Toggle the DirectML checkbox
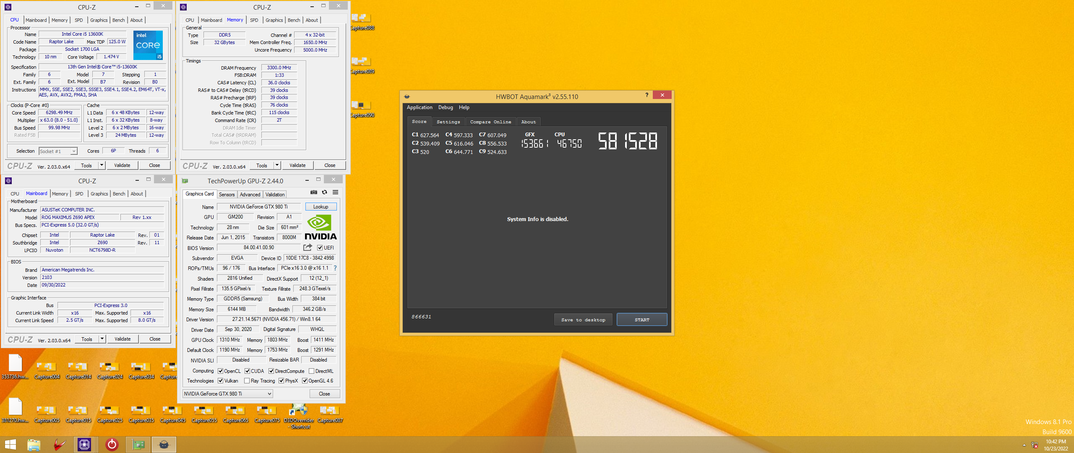Screen dimensions: 1074x453 click(312, 371)
